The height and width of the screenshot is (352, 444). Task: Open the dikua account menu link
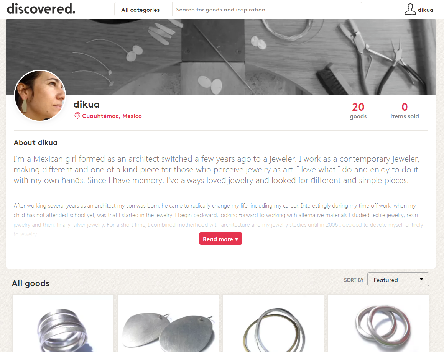pyautogui.click(x=426, y=10)
